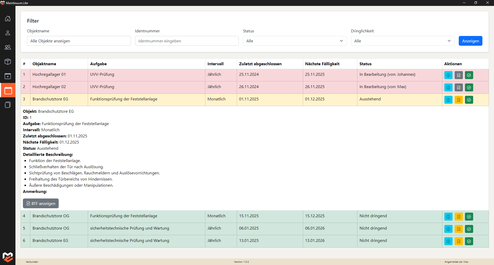Expand the Status filter dropdown
494x265 pixels.
click(x=295, y=41)
